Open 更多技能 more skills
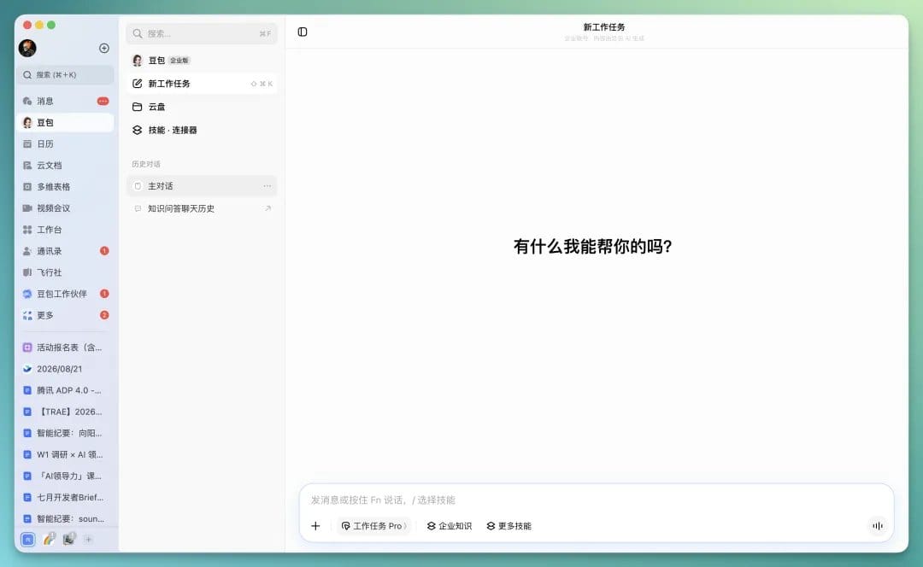 point(509,526)
